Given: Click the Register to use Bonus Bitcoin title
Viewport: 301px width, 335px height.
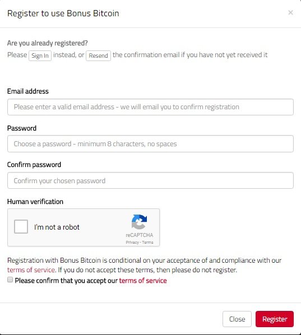Looking at the screenshot, I should pos(63,13).
